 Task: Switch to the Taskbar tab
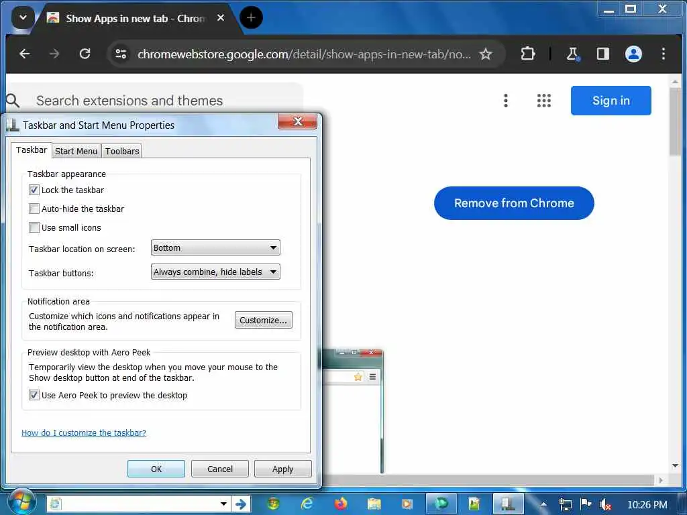point(32,150)
